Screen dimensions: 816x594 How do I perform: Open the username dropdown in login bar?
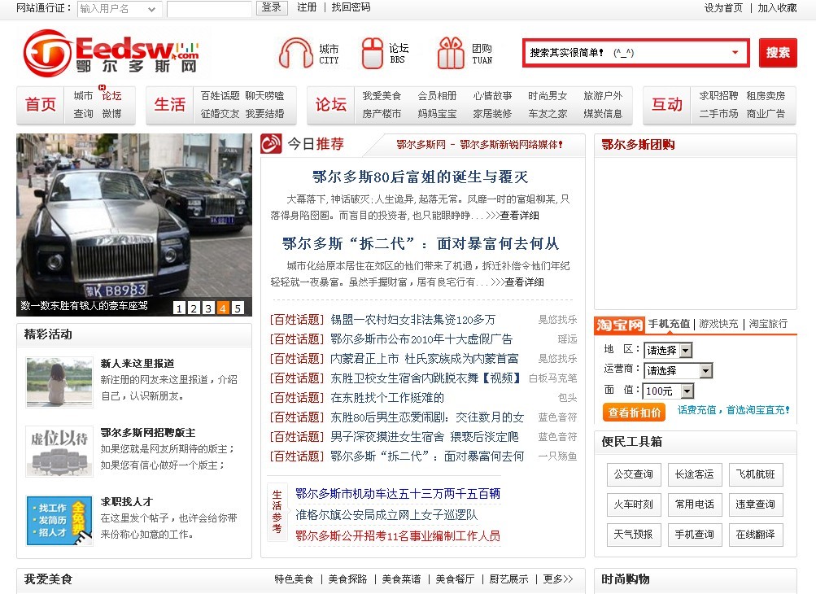click(151, 9)
